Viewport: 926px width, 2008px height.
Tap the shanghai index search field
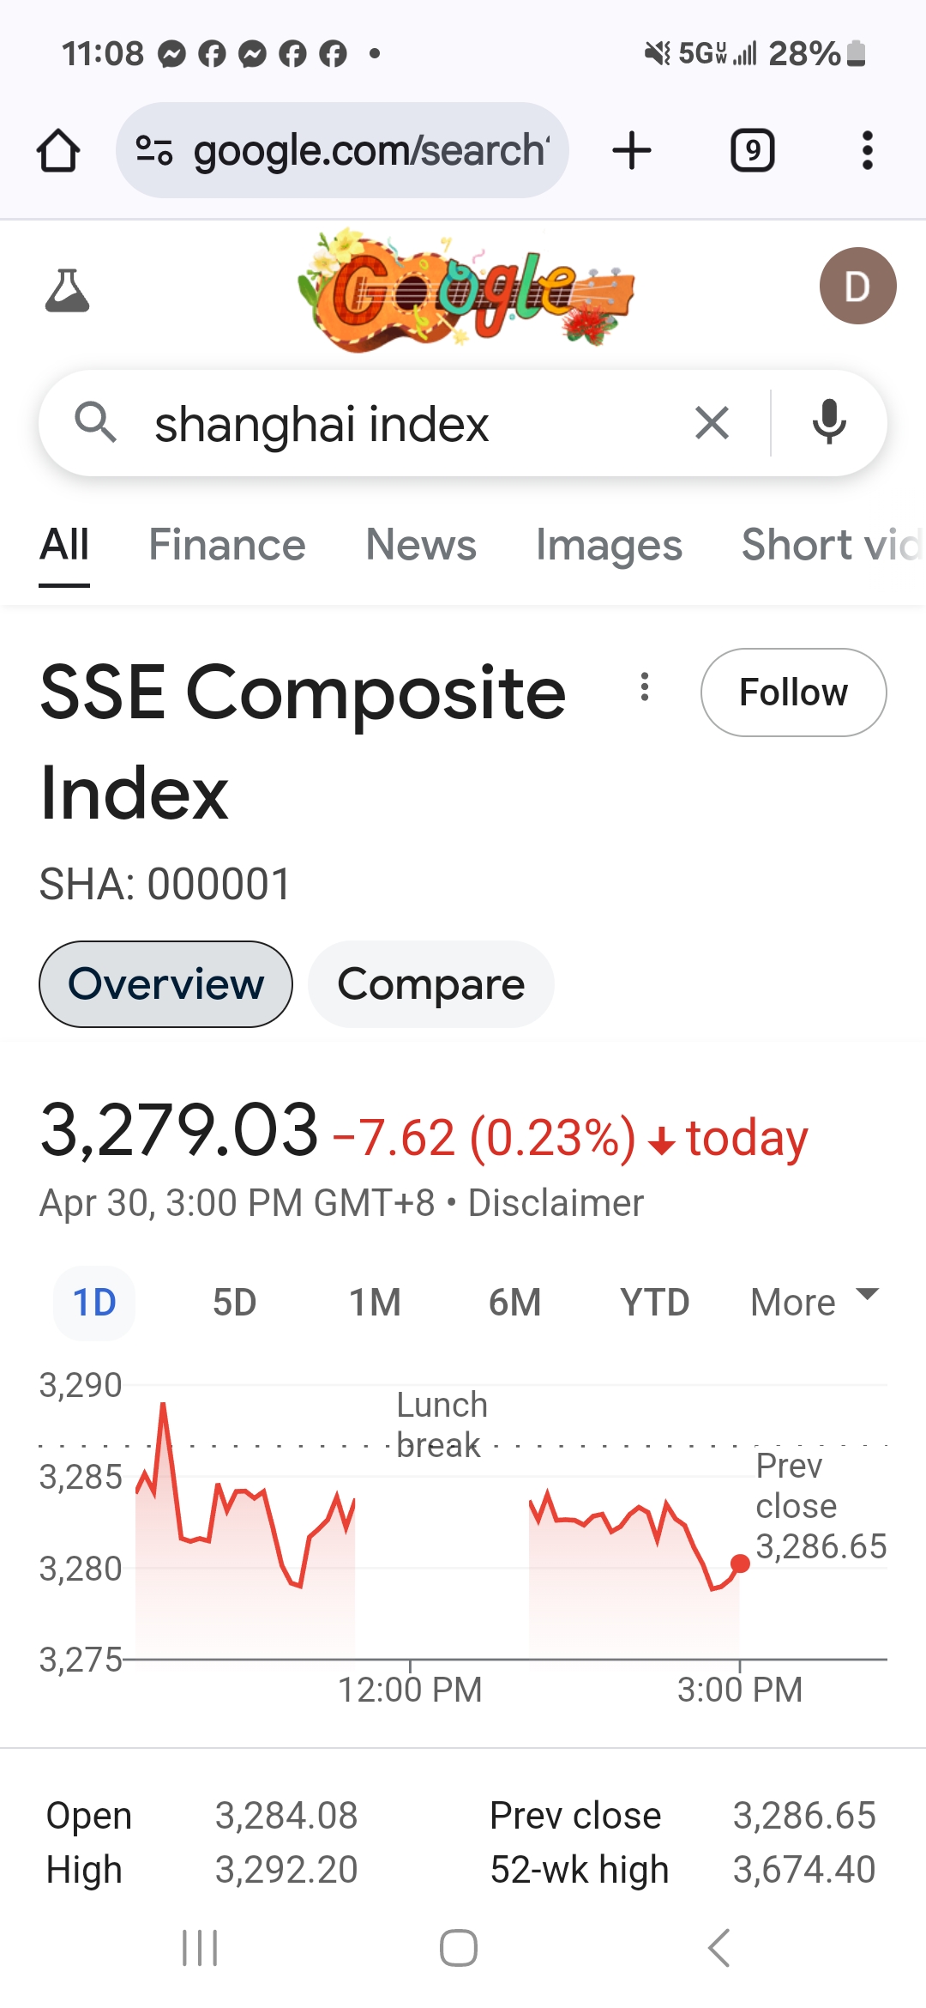tap(412, 424)
